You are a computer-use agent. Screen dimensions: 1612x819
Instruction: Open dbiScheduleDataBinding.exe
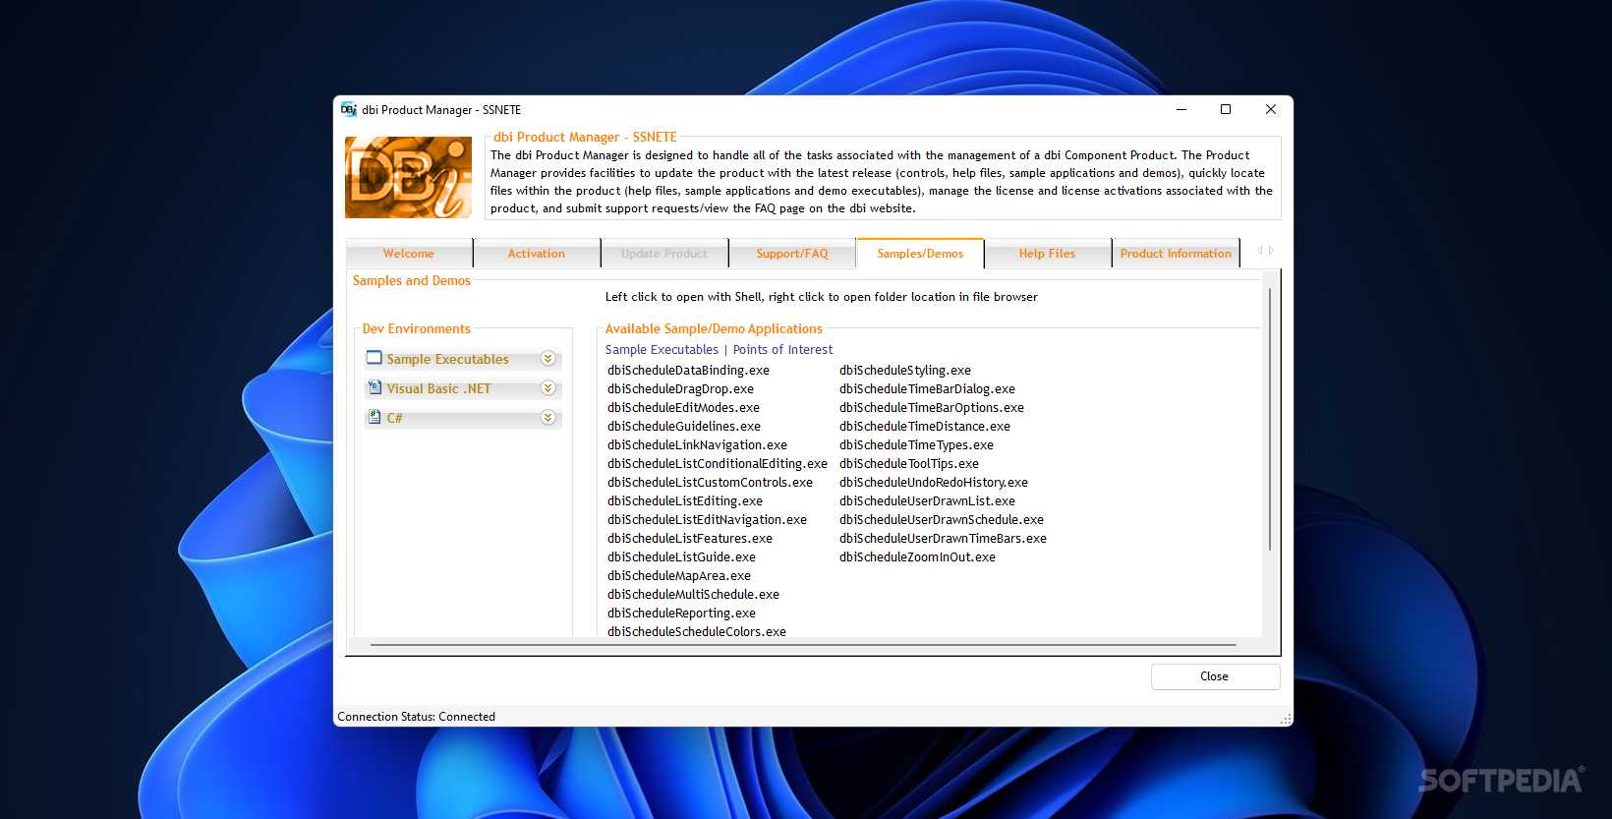[688, 371]
